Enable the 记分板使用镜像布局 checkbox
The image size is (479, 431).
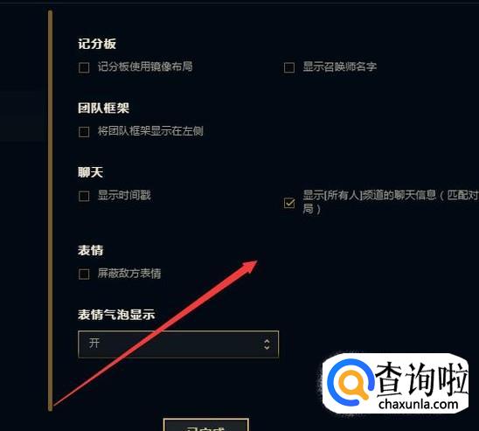click(x=84, y=67)
